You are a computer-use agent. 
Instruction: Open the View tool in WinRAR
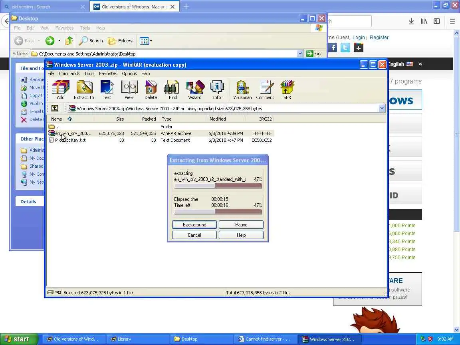(129, 90)
